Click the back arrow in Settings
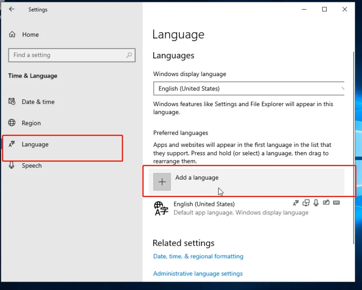 tap(12, 9)
